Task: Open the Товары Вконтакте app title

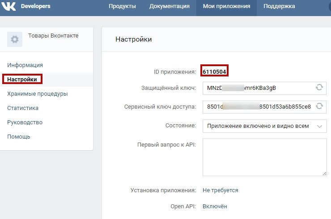Action: point(53,36)
